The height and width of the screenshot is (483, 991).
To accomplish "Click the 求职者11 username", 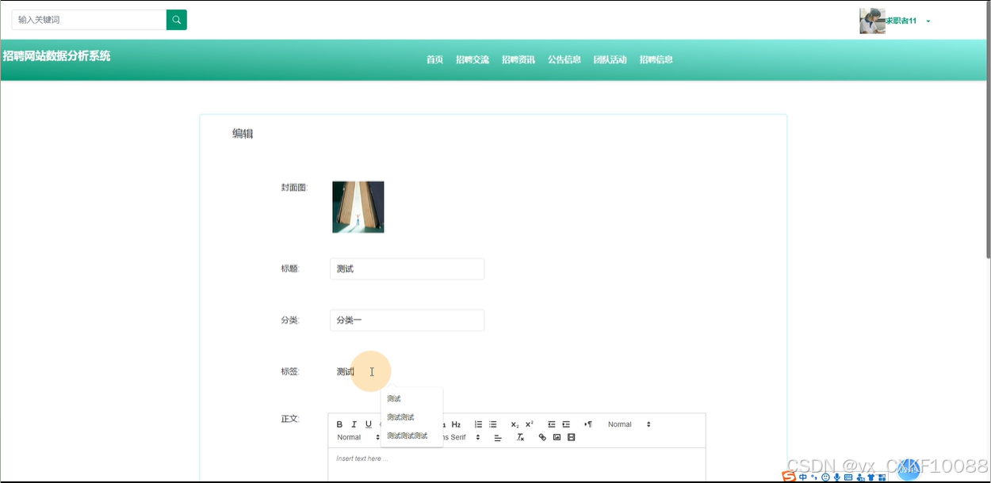I will tap(901, 21).
